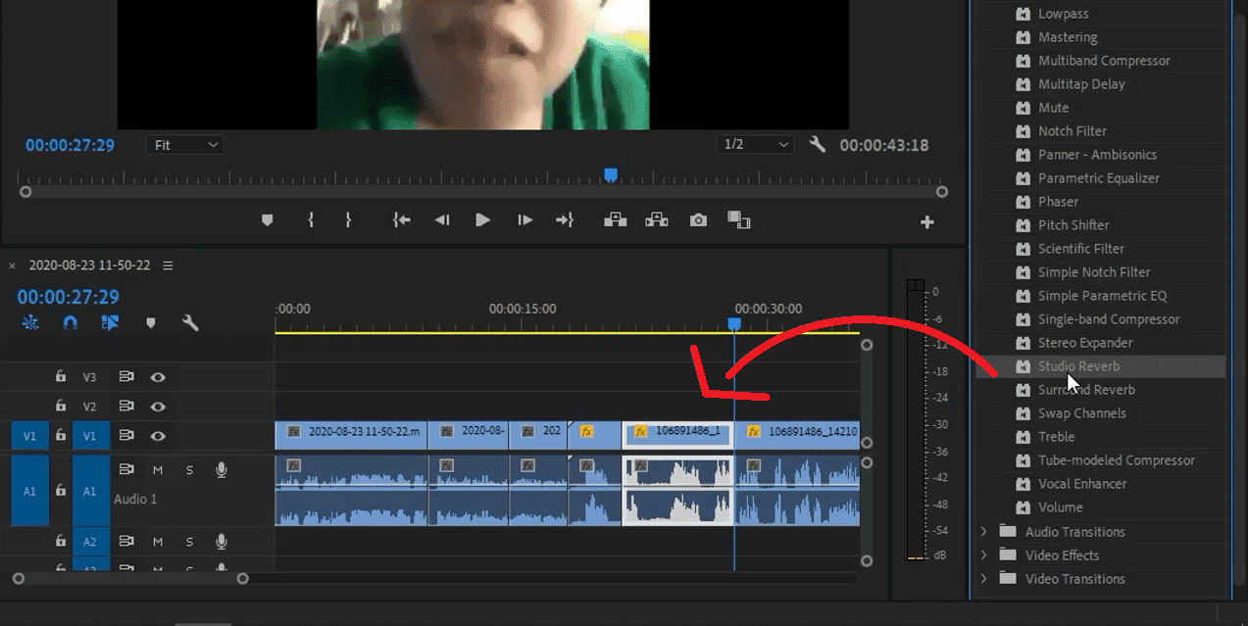The width and height of the screenshot is (1248, 626).
Task: Set a Mark In point with the brace icon
Action: pos(311,219)
